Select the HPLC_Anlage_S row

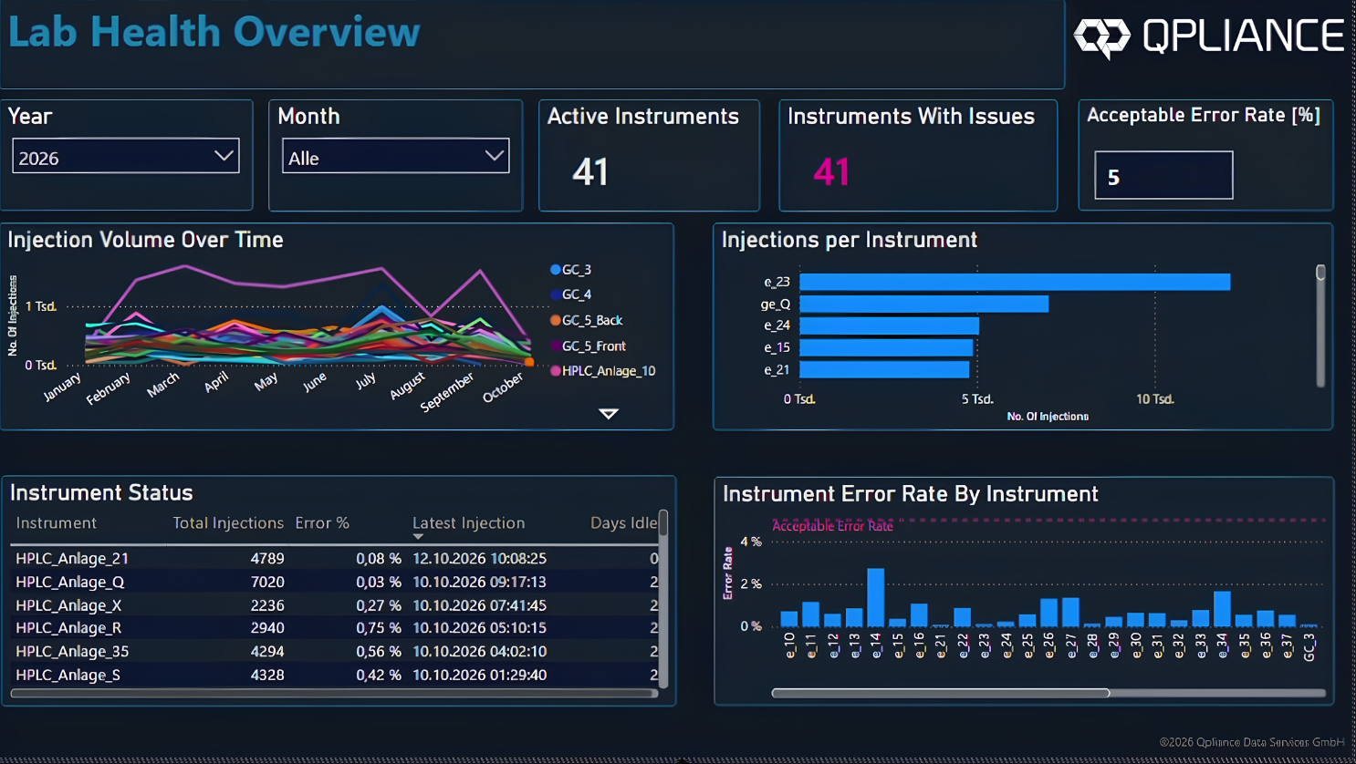pos(334,676)
